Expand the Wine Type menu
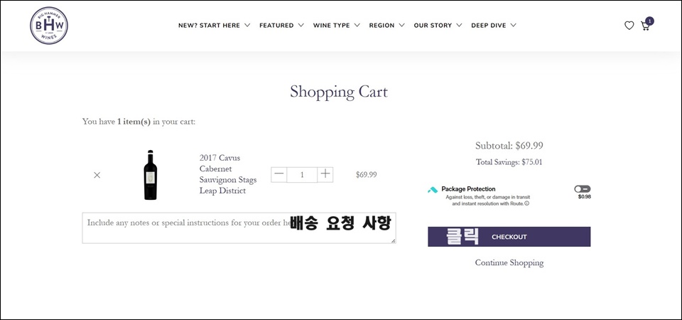The image size is (682, 320). coord(337,26)
